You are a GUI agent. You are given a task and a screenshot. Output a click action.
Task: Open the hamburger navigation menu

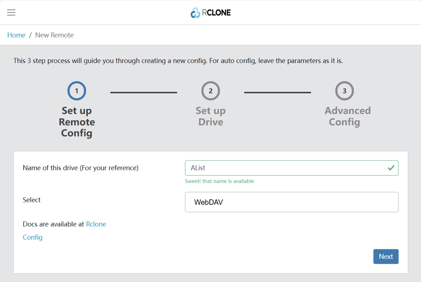point(11,12)
